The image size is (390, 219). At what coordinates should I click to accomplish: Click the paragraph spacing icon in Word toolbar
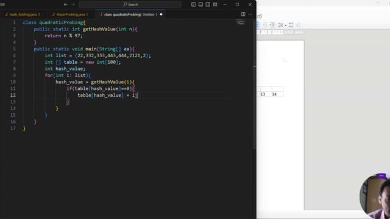pos(291,25)
